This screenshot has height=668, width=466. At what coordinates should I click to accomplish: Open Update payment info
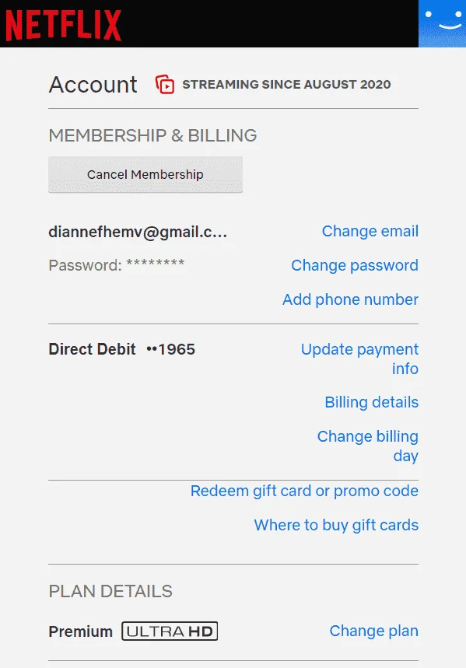click(360, 358)
